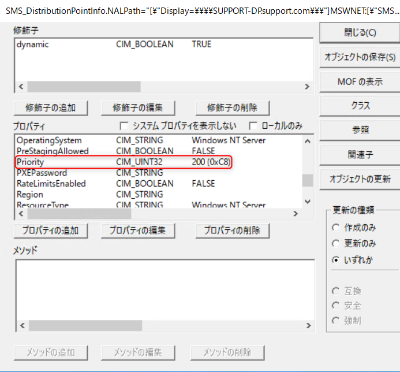400x372 pixels.
Task: Click method list scroll-left arrow
Action: click(23, 326)
